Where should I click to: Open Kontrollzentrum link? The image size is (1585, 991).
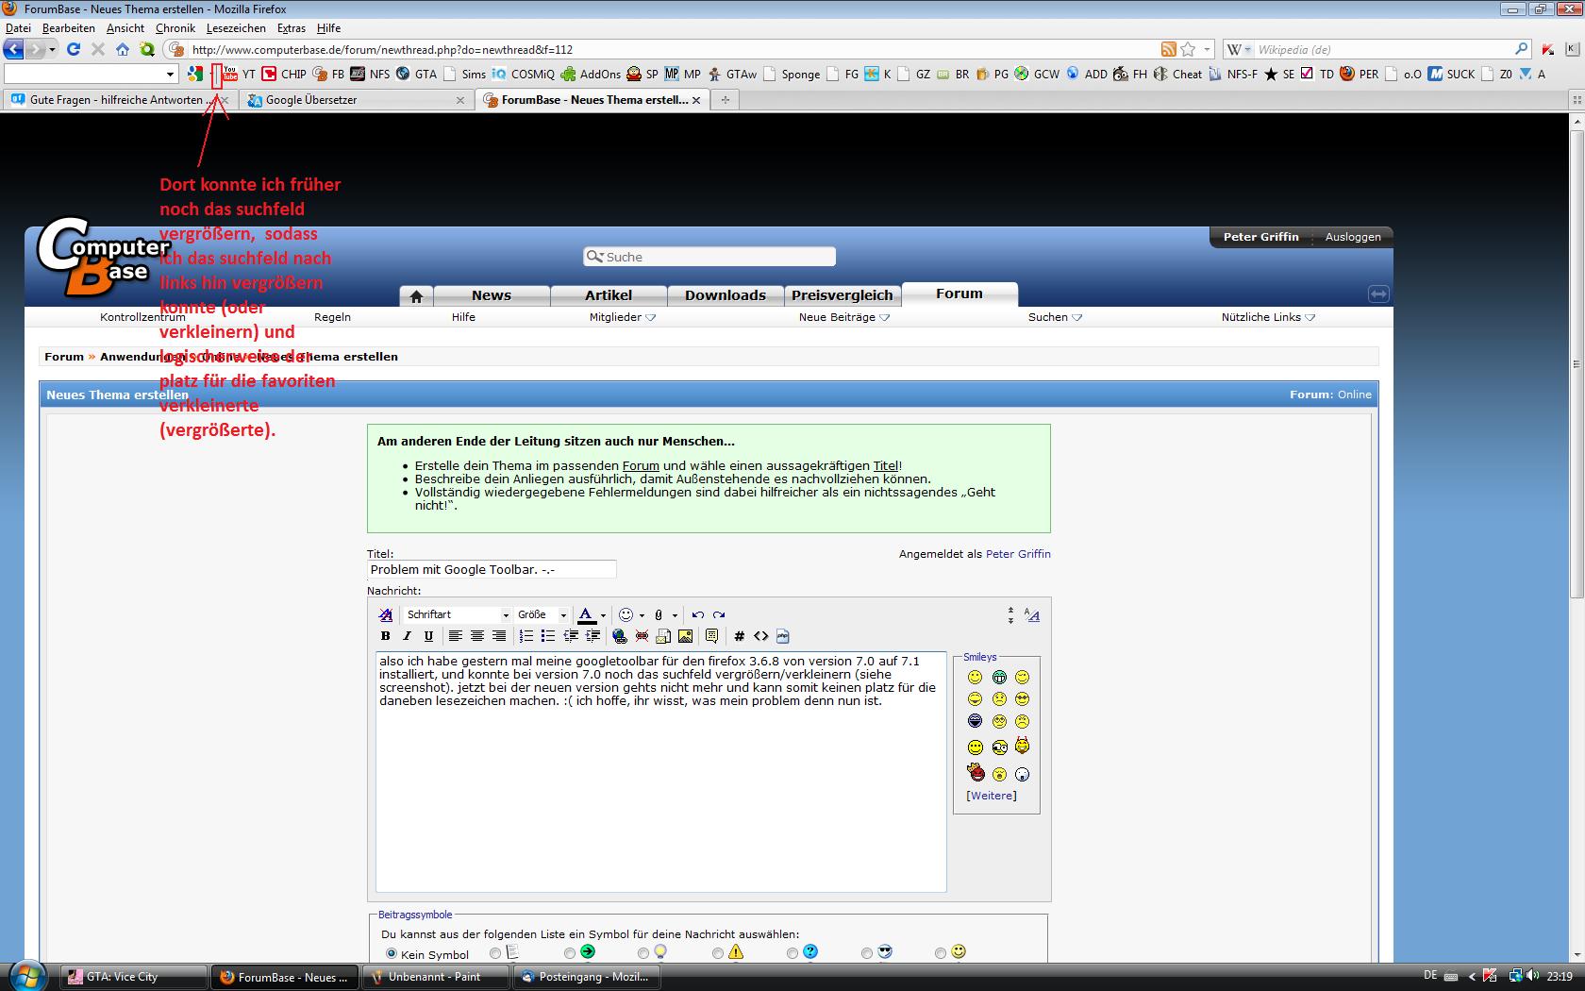click(142, 317)
